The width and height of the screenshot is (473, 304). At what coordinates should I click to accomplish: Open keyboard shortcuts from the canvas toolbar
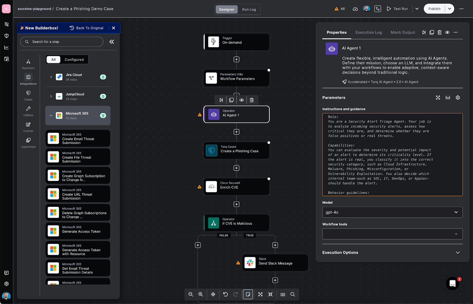click(283, 294)
